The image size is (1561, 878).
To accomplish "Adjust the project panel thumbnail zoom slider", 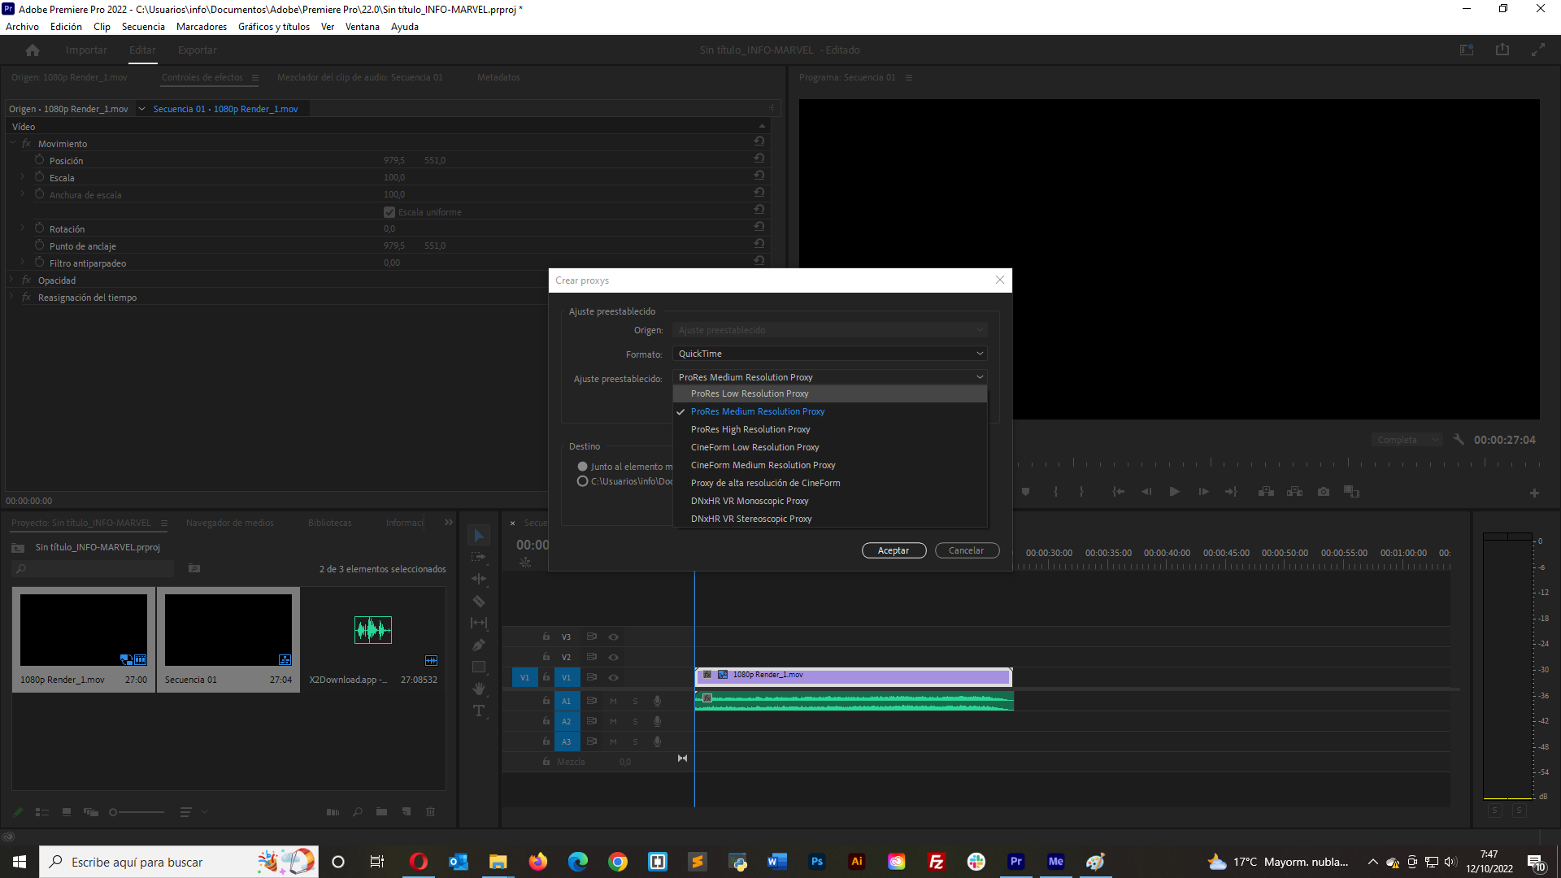I will (x=114, y=812).
